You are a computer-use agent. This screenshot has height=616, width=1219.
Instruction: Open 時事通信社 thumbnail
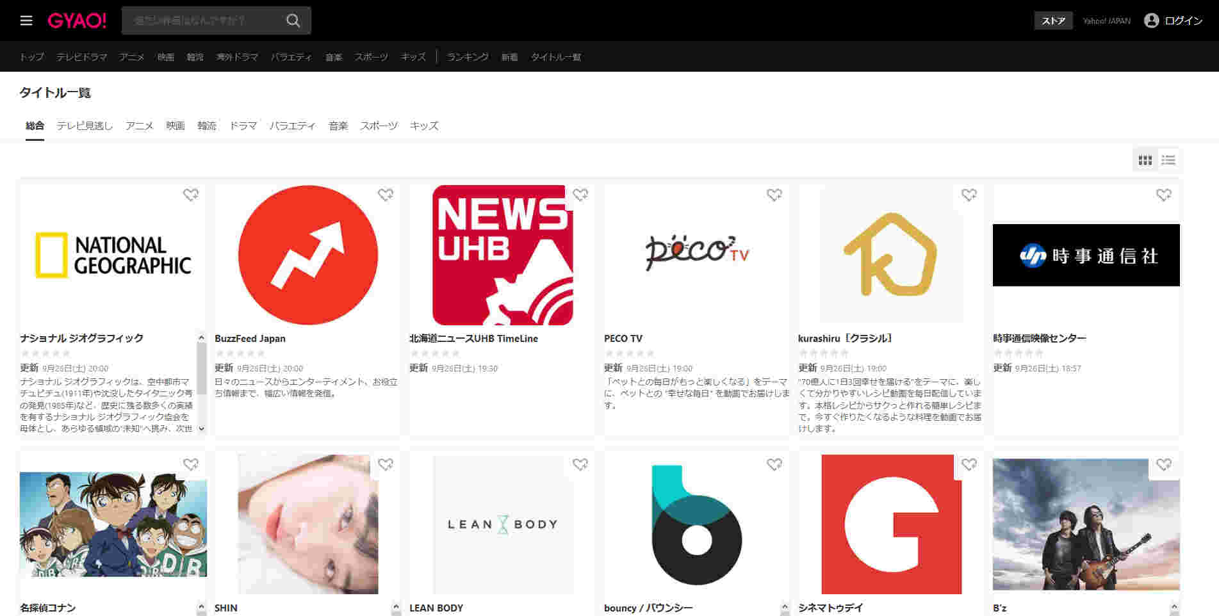(x=1086, y=255)
